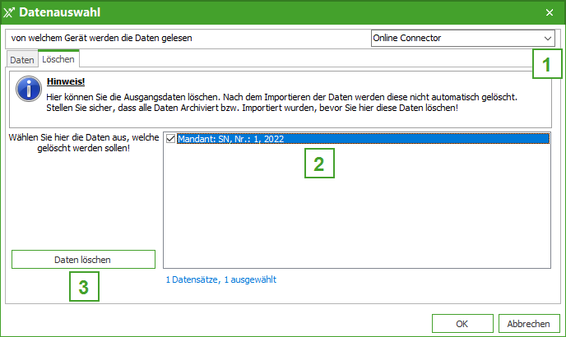
Task: Open the Online Connector device combo box
Action: pyautogui.click(x=457, y=38)
